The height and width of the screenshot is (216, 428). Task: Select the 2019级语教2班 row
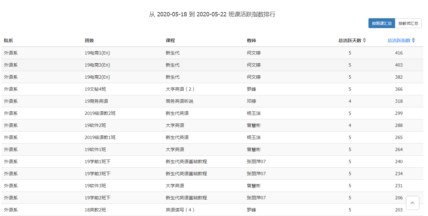212,113
